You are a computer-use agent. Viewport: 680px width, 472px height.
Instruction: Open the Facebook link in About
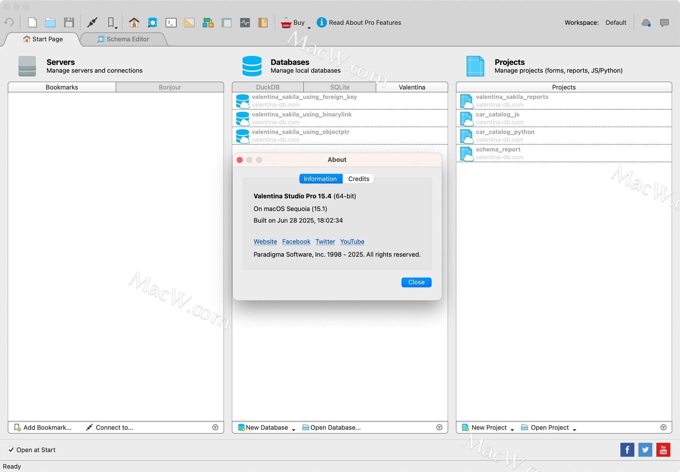[x=296, y=241]
